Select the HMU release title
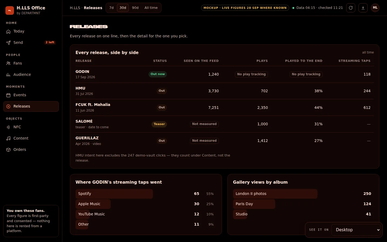This screenshot has height=242, width=387. (x=80, y=88)
